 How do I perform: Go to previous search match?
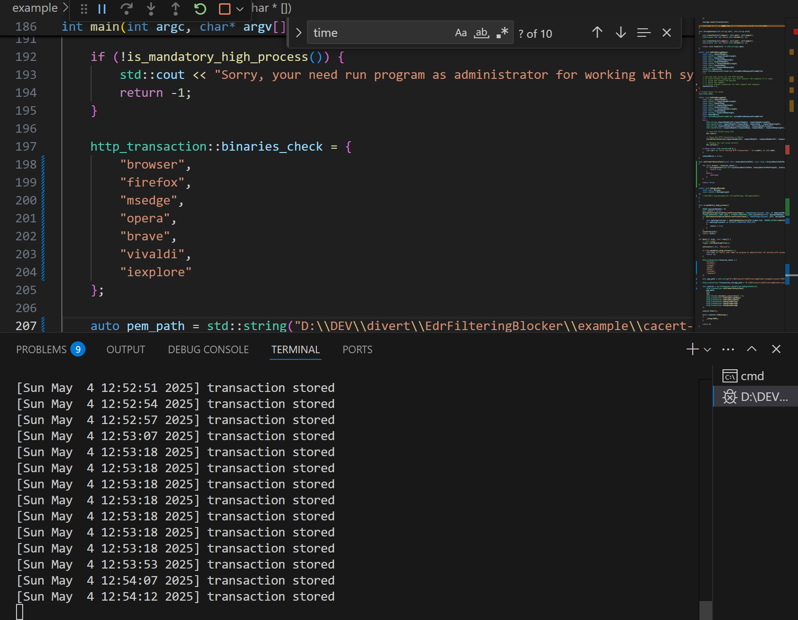tap(597, 33)
